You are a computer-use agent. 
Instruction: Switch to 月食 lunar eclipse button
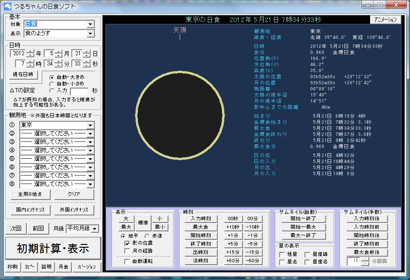pos(62,267)
